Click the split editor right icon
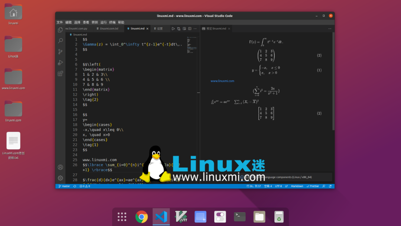 pyautogui.click(x=190, y=29)
